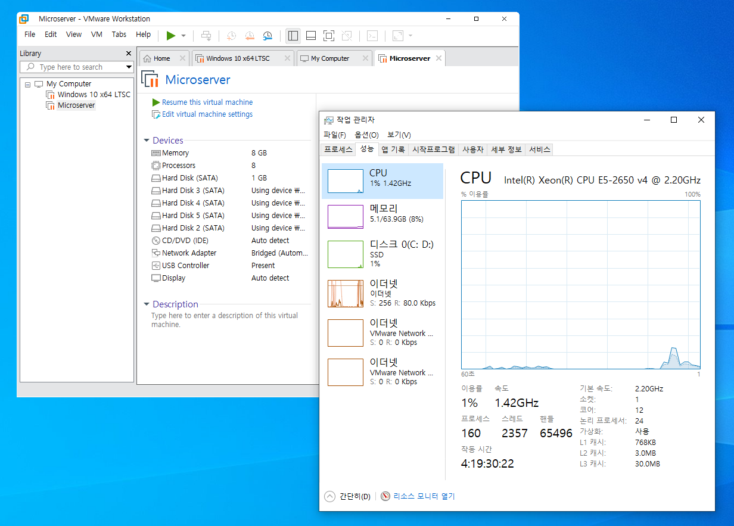Close the Library panel
Viewport: 734px width, 526px height.
tap(129, 53)
